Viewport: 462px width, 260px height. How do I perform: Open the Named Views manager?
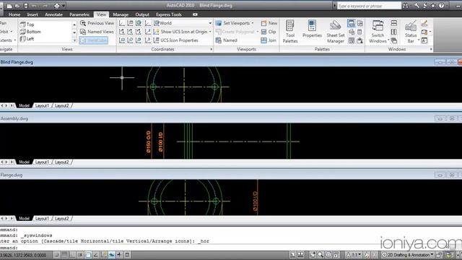click(x=97, y=32)
